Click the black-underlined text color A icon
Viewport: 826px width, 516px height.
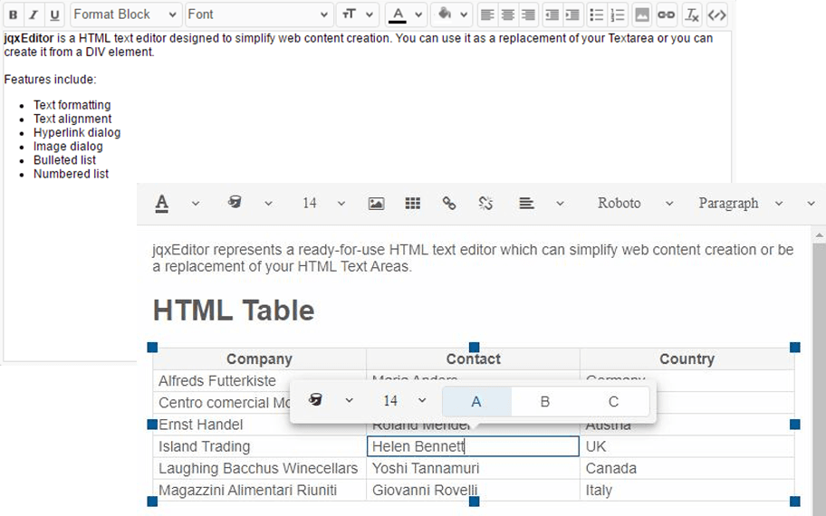click(x=398, y=14)
